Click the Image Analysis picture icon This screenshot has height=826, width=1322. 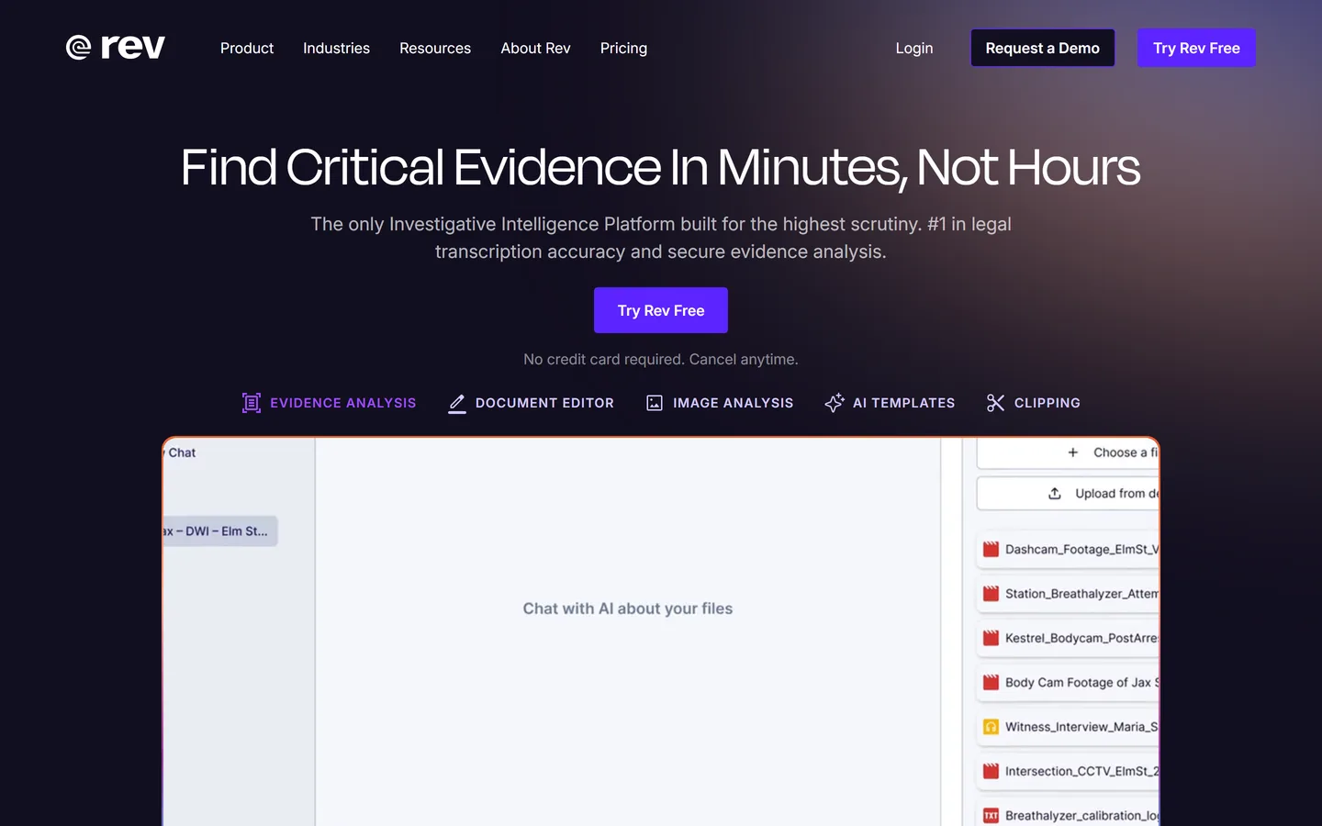pos(655,403)
